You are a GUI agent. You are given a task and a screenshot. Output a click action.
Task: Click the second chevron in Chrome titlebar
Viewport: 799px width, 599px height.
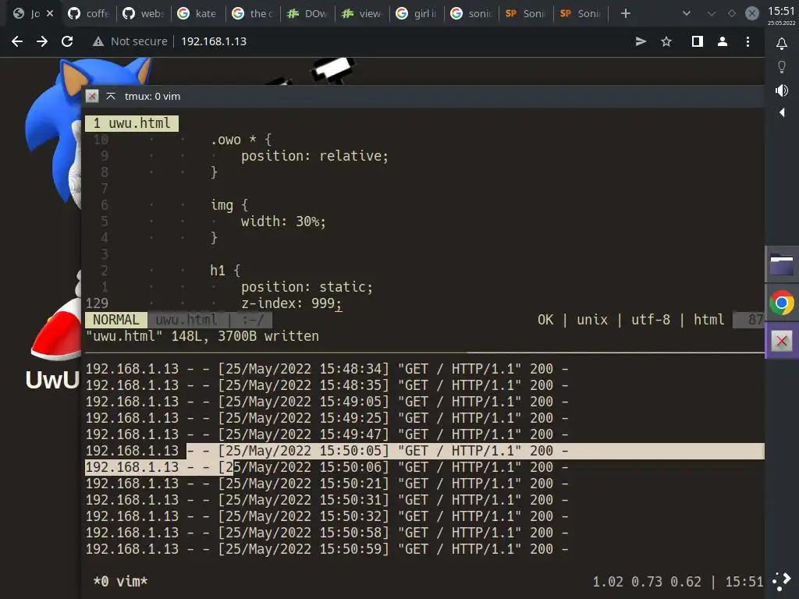711,13
